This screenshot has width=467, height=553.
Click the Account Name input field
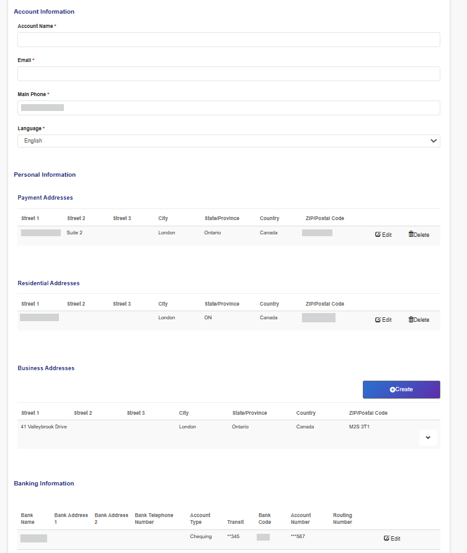228,40
